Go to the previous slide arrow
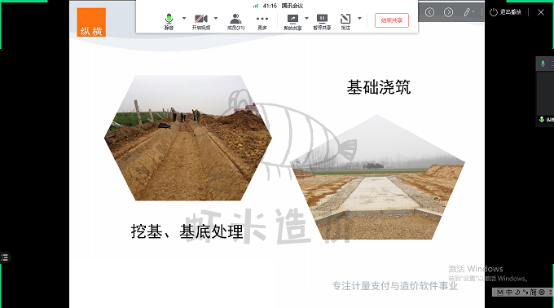The width and height of the screenshot is (554, 308). click(x=429, y=12)
